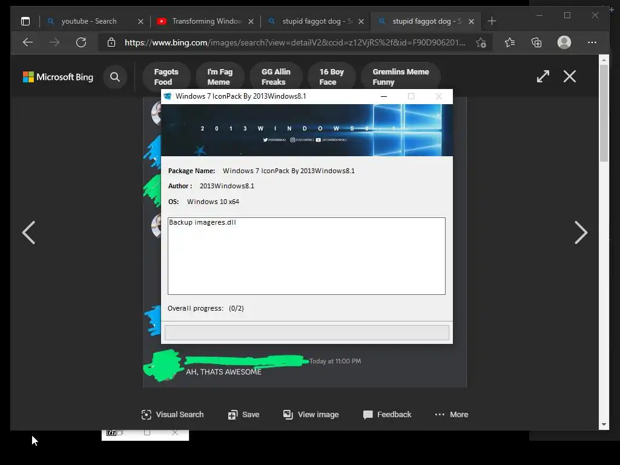Select the 16 Boy Face suggestion
The image size is (620, 465).
(331, 77)
